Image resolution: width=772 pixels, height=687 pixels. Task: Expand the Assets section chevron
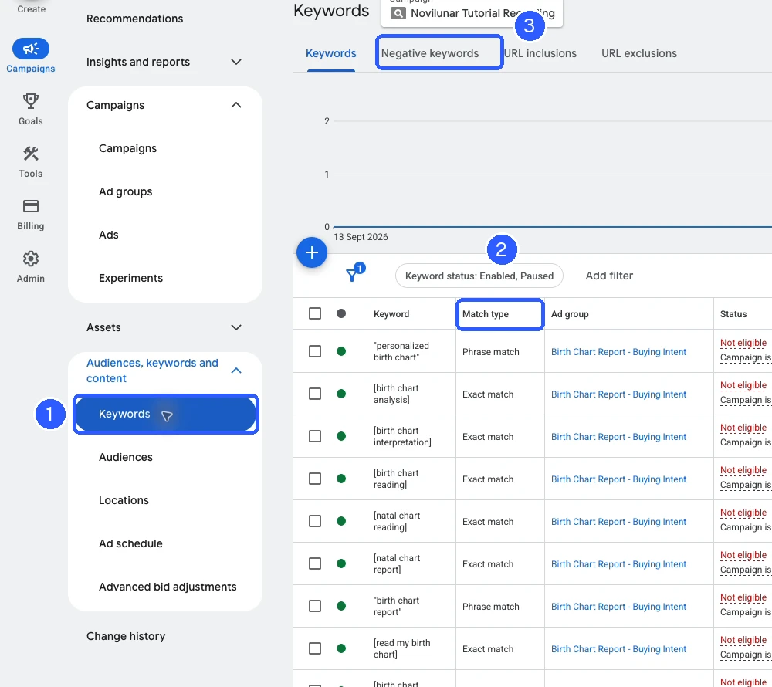click(x=236, y=327)
